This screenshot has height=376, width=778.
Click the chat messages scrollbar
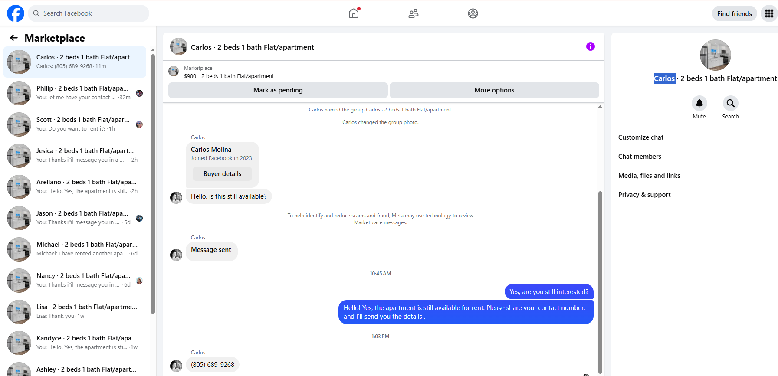tap(600, 282)
